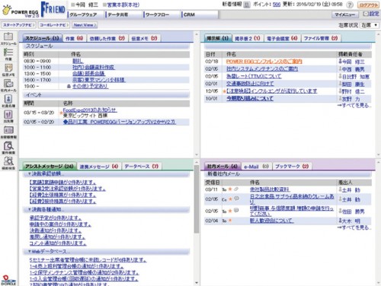
Task: Click the lock icon beside 19:00 schedule
Action: [69, 87]
